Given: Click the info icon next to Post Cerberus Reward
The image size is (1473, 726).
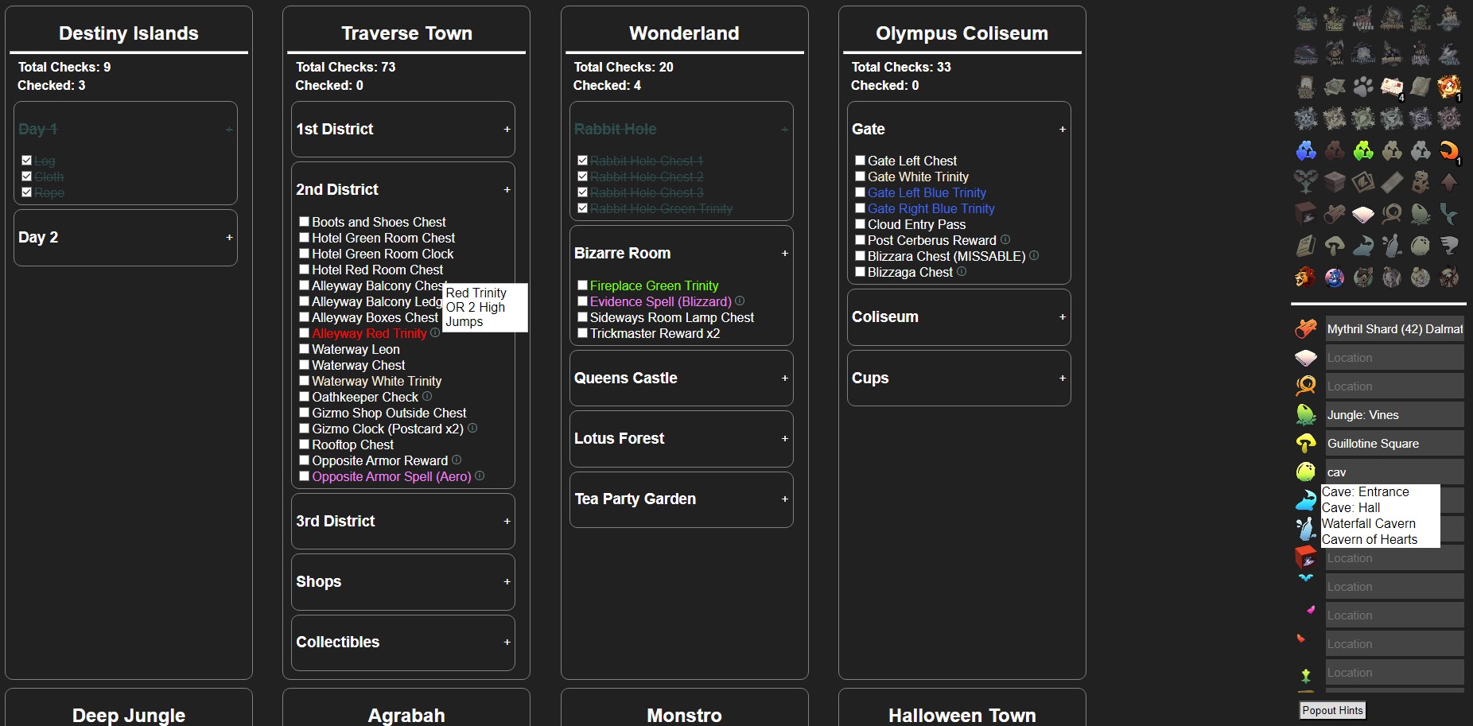Looking at the screenshot, I should (1005, 239).
